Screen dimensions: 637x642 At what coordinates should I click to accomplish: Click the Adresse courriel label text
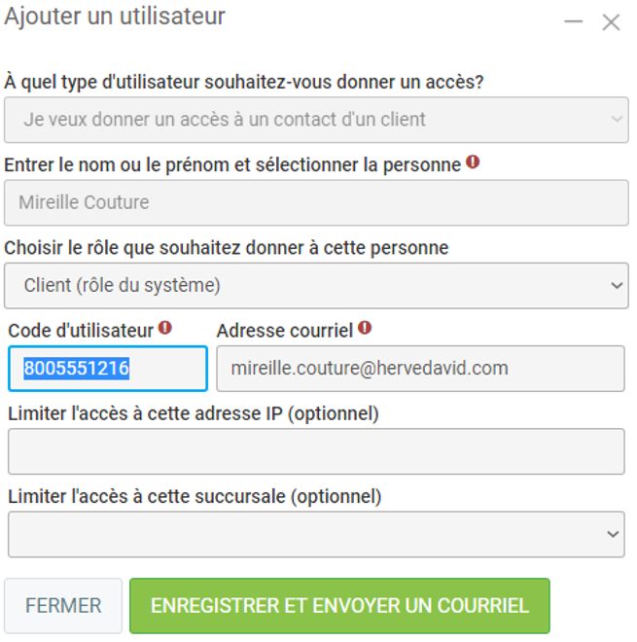284,331
